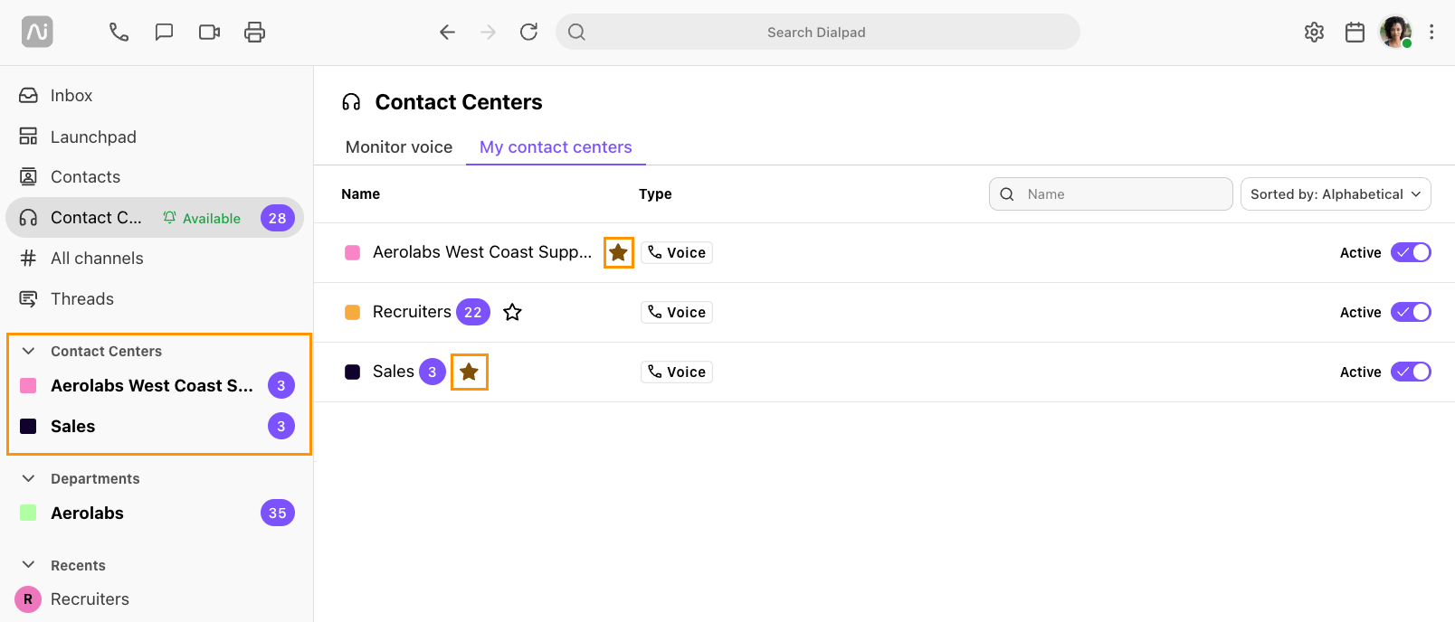Click Voice tag in Aerolabs West Coast row
The image size is (1455, 622).
677,253
